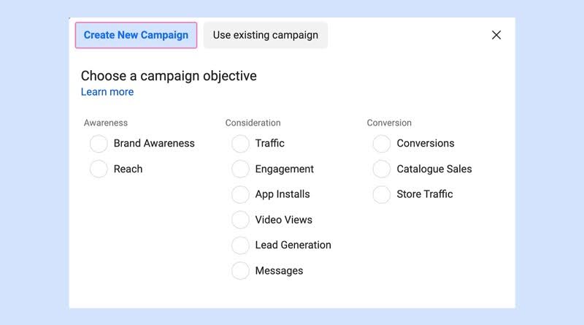This screenshot has width=584, height=325.
Task: Choose App Installs as objective
Action: point(240,194)
